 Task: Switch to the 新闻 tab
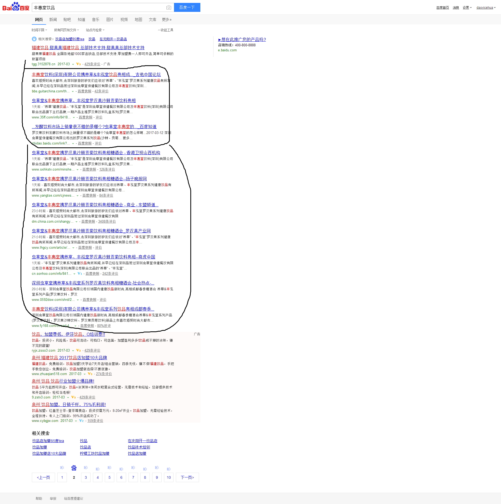[x=53, y=19]
